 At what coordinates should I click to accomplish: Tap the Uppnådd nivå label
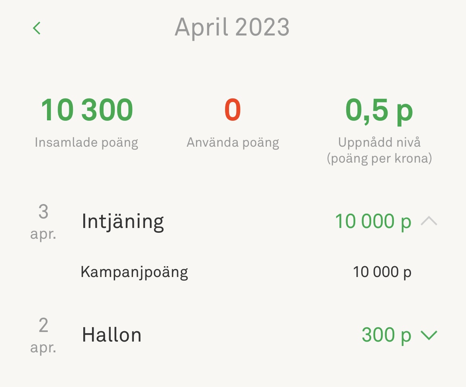pos(379,142)
